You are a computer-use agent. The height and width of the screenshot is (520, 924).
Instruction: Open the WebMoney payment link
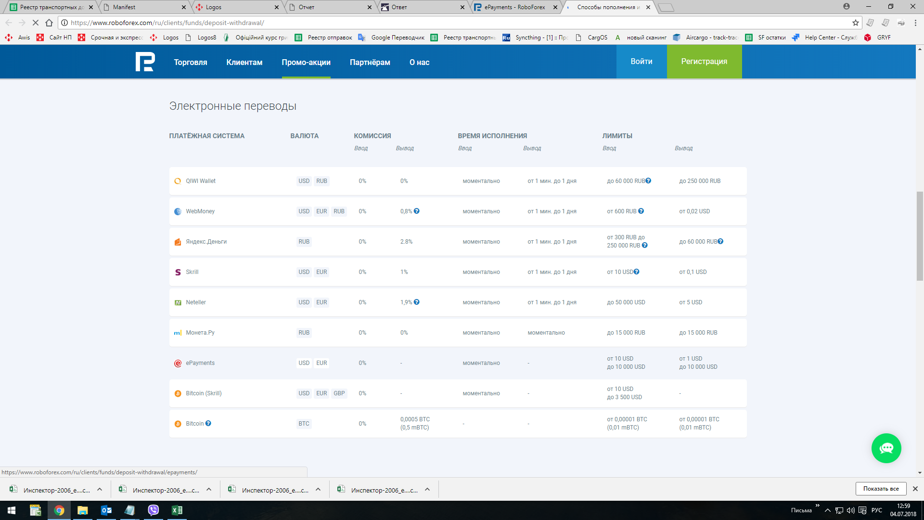[x=200, y=211]
